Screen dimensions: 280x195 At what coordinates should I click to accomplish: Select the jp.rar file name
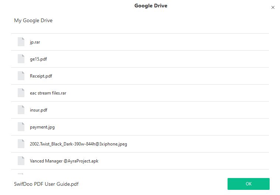[x=35, y=42]
